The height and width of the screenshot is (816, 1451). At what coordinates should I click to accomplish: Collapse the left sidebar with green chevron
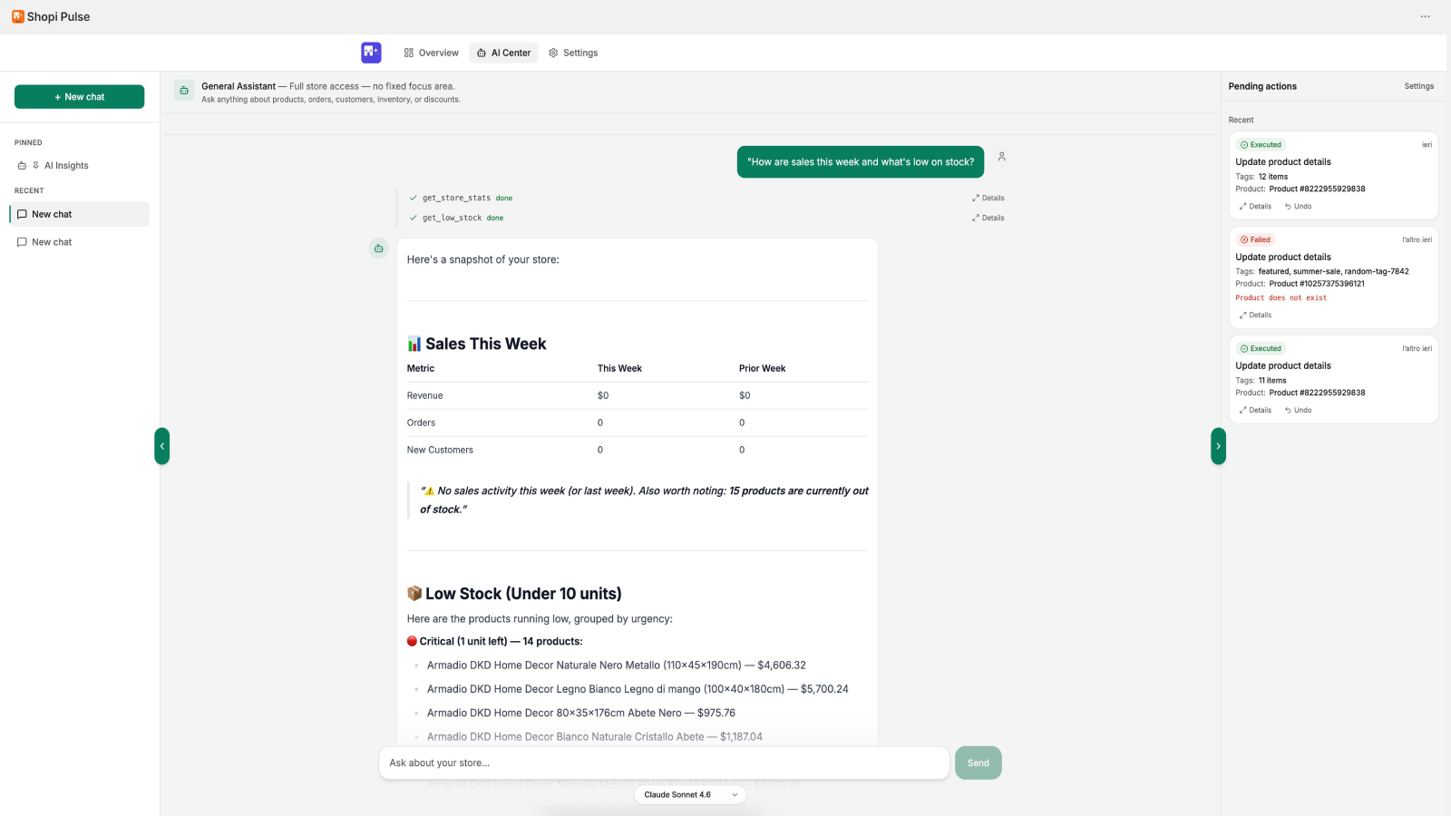(x=161, y=446)
